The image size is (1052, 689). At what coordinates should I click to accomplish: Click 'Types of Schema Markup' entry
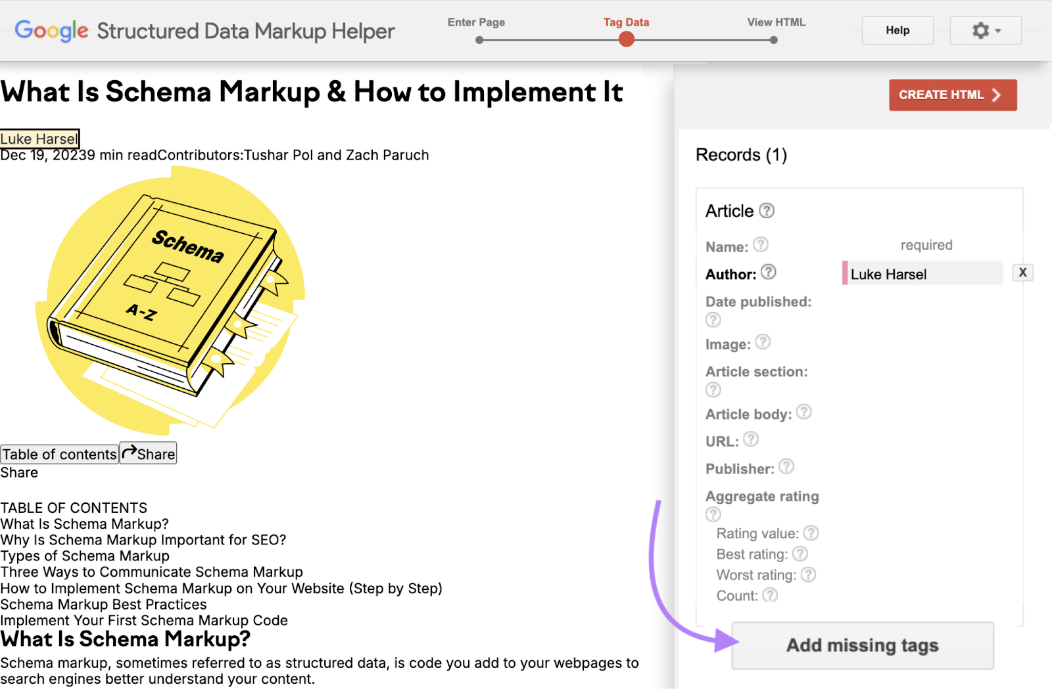[85, 556]
